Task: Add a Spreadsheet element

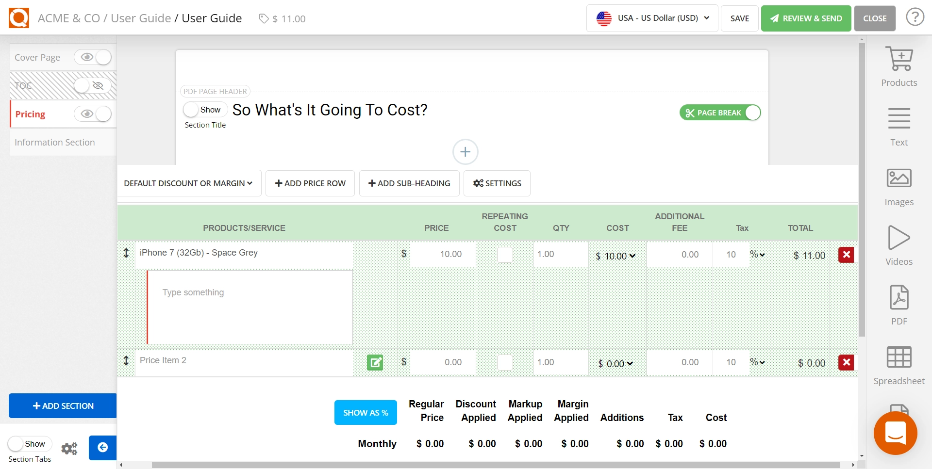Action: (899, 365)
